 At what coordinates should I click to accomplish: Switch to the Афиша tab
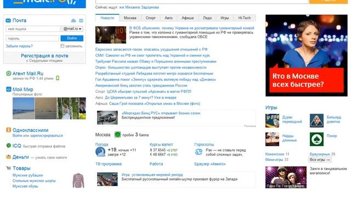188,18
